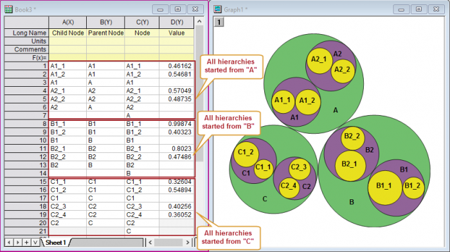Viewport: 450px width, 252px height.
Task: Go to next sheet arrow button
Action: [x=18, y=242]
